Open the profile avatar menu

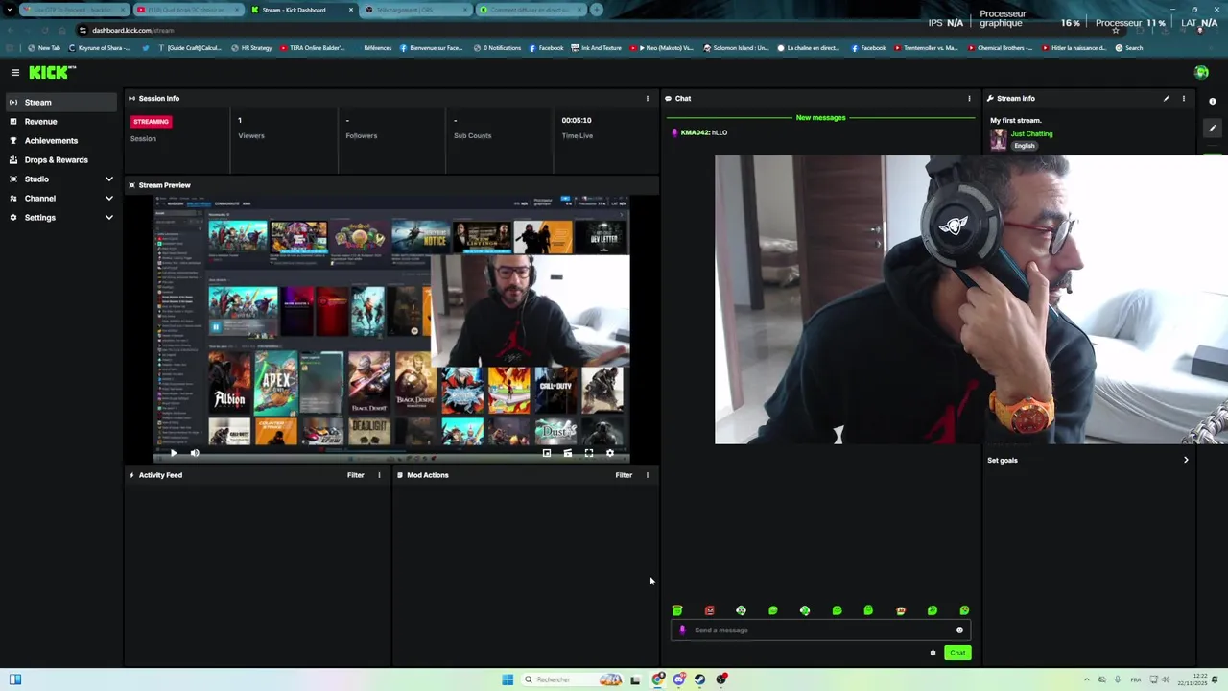coord(1201,73)
